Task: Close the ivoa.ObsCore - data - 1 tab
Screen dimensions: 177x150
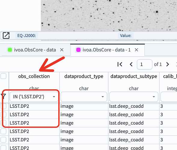Action: 136,50
